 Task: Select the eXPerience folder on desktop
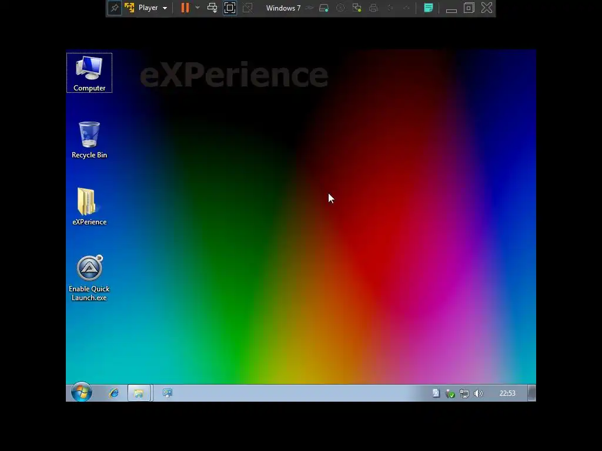[89, 207]
